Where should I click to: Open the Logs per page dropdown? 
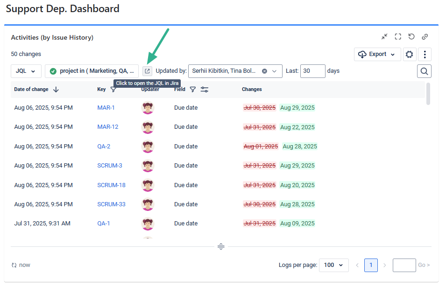tap(333, 265)
